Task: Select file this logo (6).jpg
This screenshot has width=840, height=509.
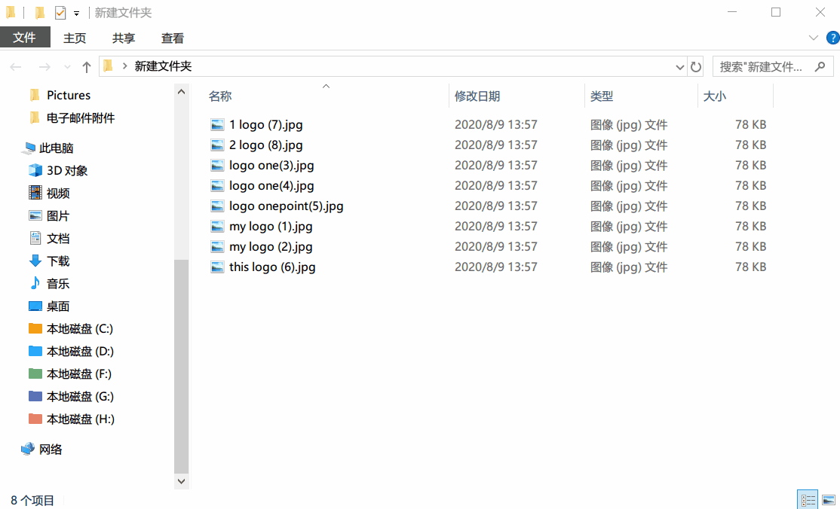Action: click(272, 267)
